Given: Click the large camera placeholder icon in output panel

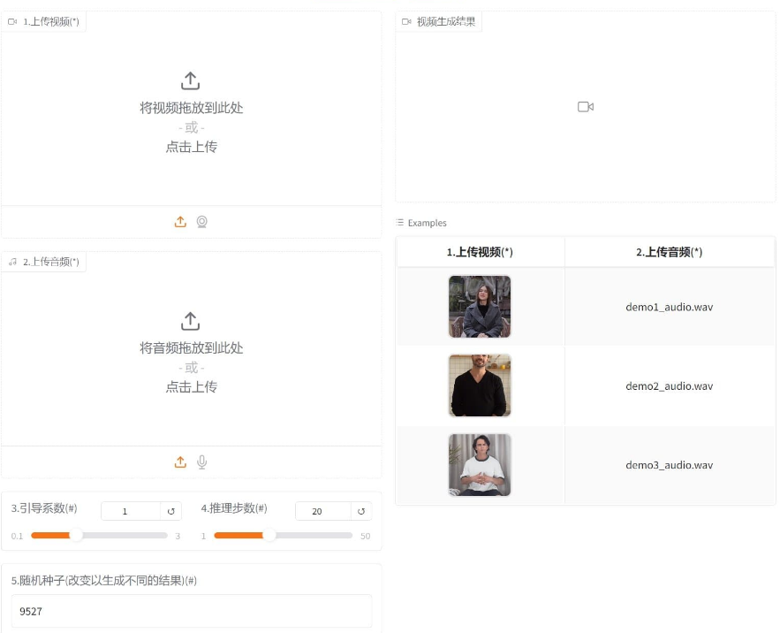Looking at the screenshot, I should 585,106.
